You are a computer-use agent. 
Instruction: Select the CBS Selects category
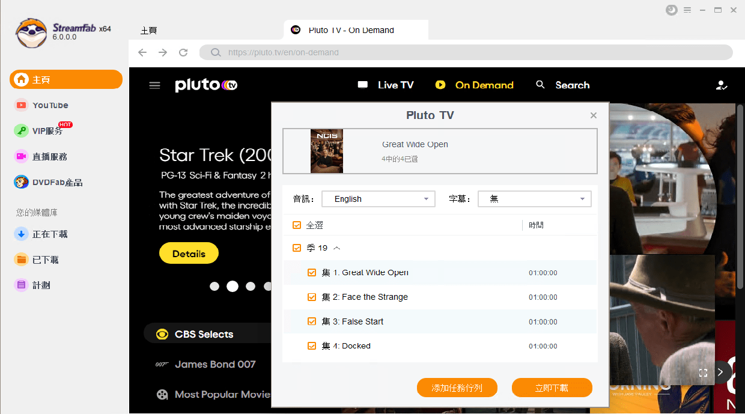click(x=204, y=335)
